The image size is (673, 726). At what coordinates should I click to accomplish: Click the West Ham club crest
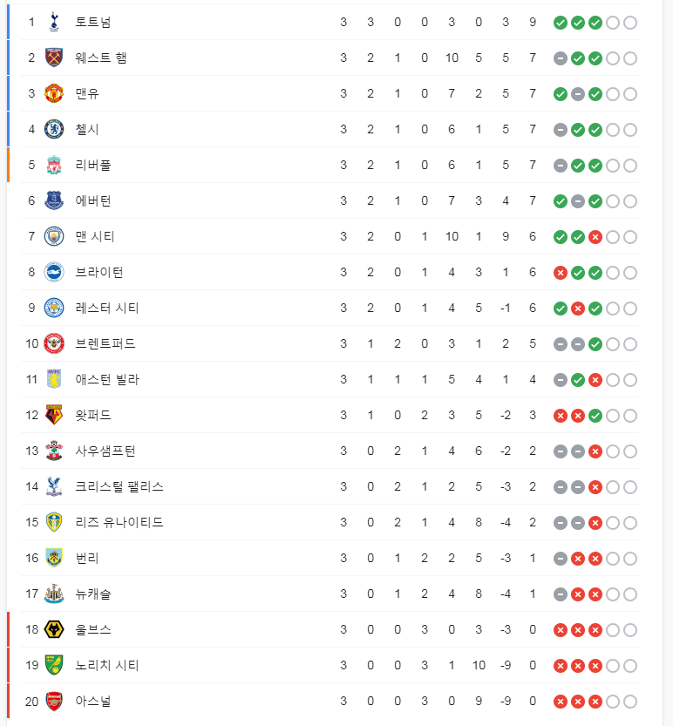[54, 58]
